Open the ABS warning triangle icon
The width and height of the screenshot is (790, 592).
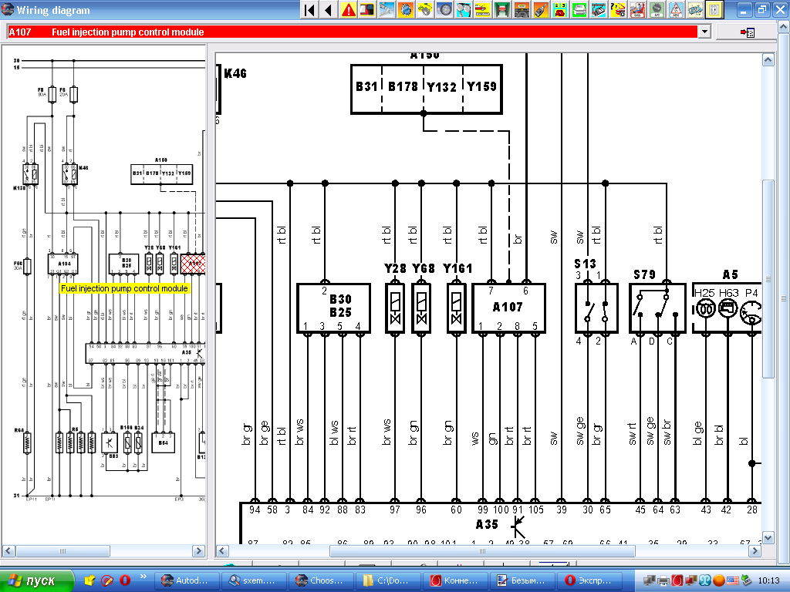click(x=676, y=9)
